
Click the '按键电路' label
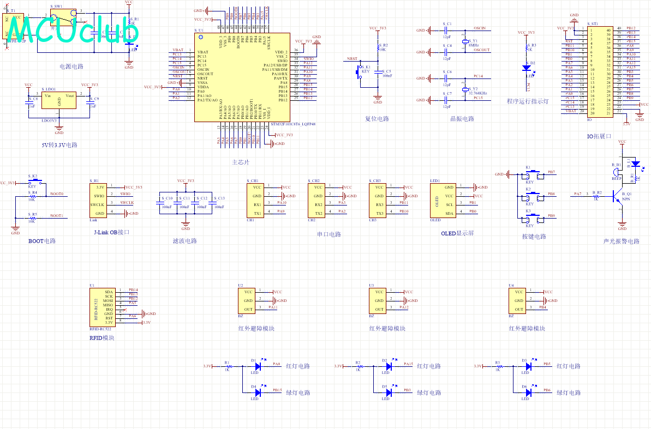534,237
